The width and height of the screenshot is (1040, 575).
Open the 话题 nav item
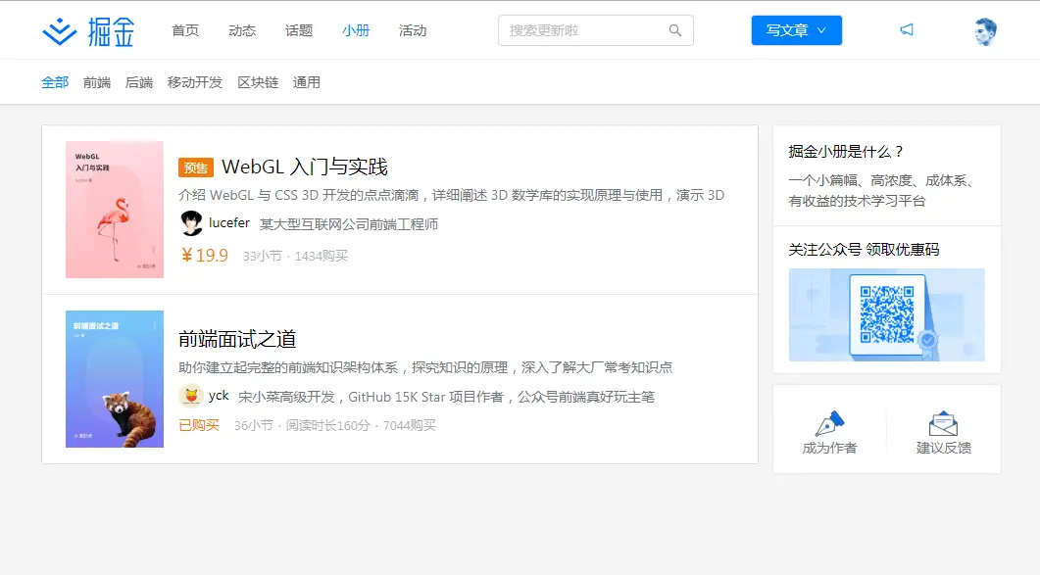(x=299, y=30)
